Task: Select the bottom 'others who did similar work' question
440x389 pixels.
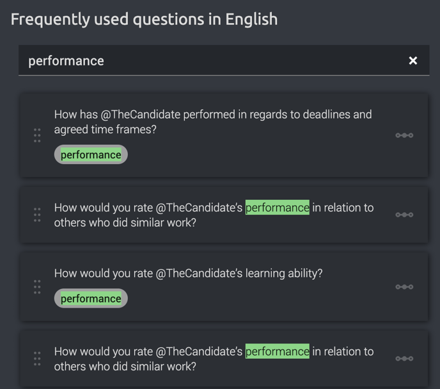Action: pyautogui.click(x=214, y=359)
